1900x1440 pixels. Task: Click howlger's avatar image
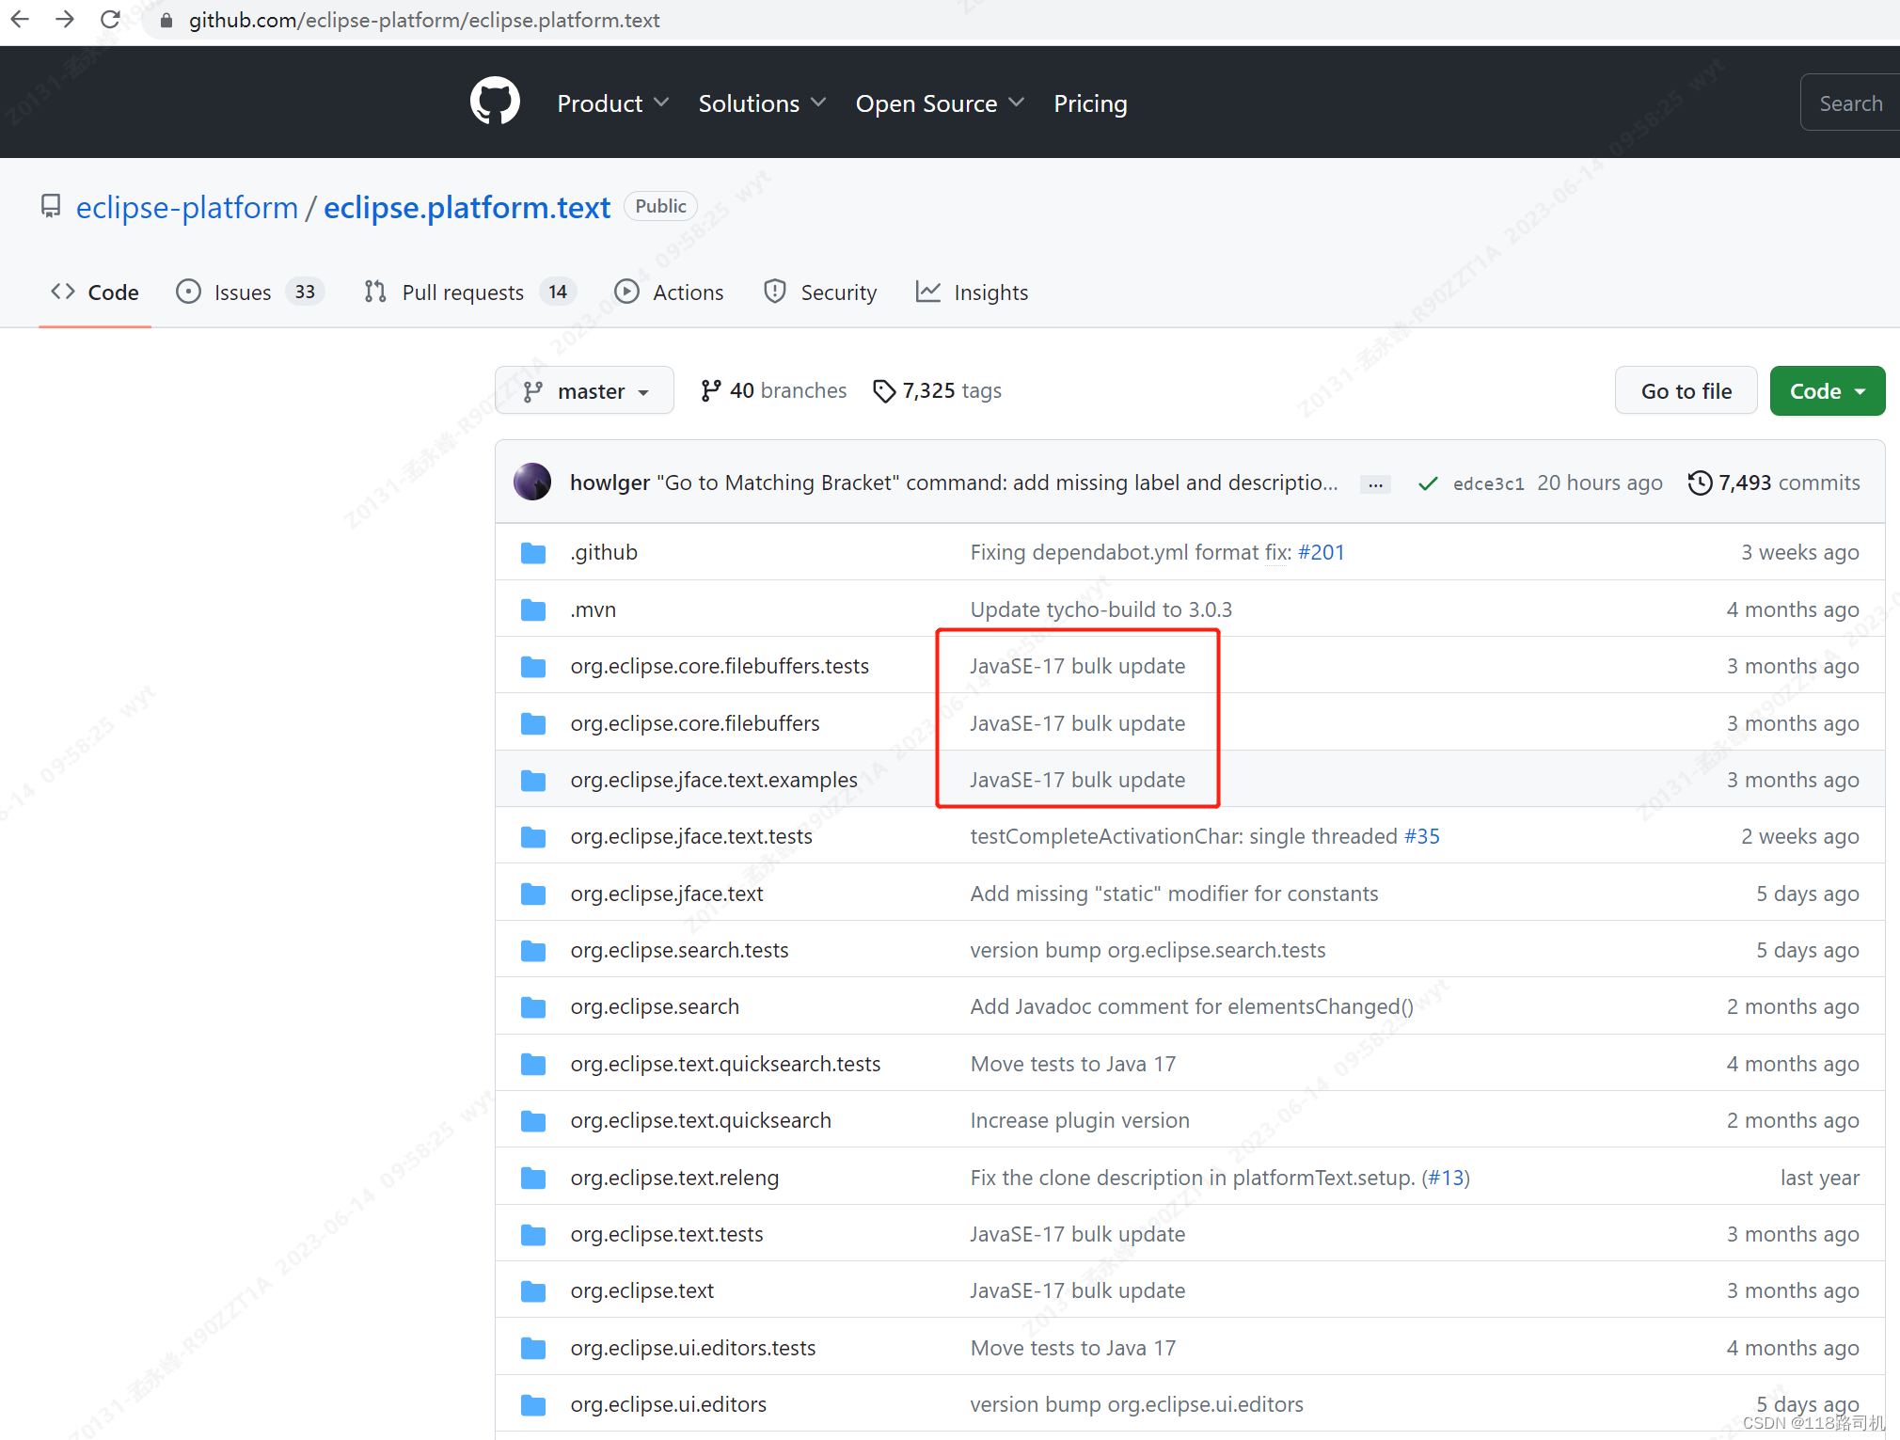532,482
